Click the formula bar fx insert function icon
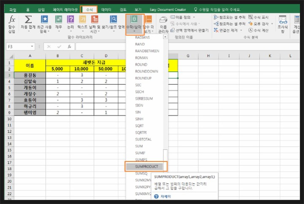 tap(69, 47)
